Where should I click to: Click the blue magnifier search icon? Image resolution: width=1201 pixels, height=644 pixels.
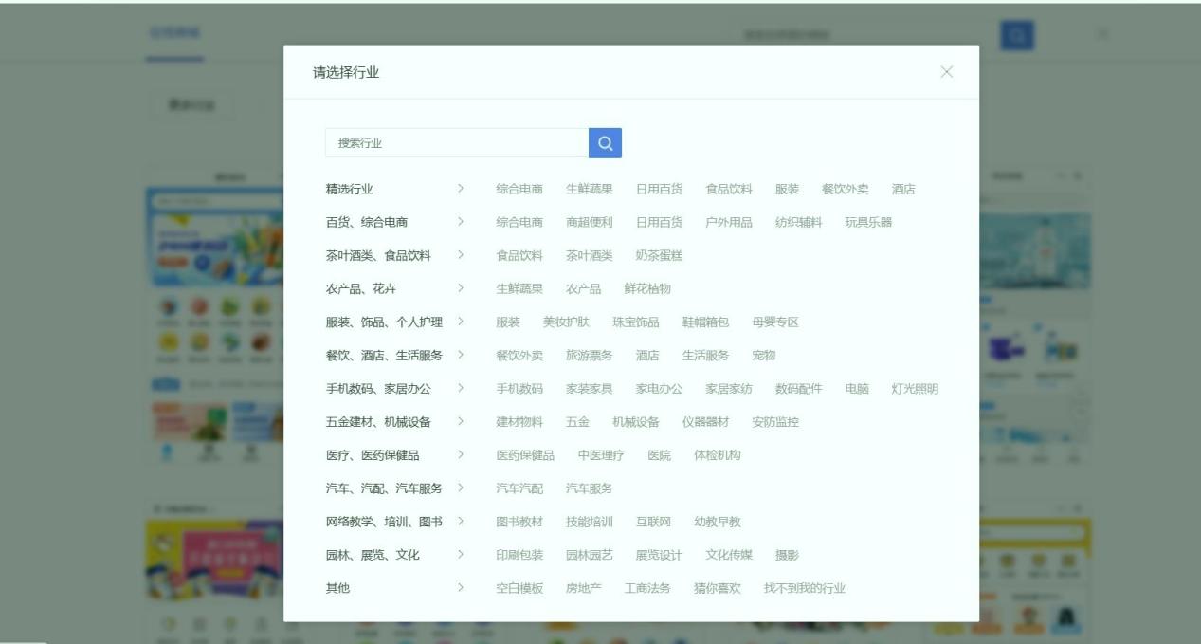pyautogui.click(x=605, y=143)
